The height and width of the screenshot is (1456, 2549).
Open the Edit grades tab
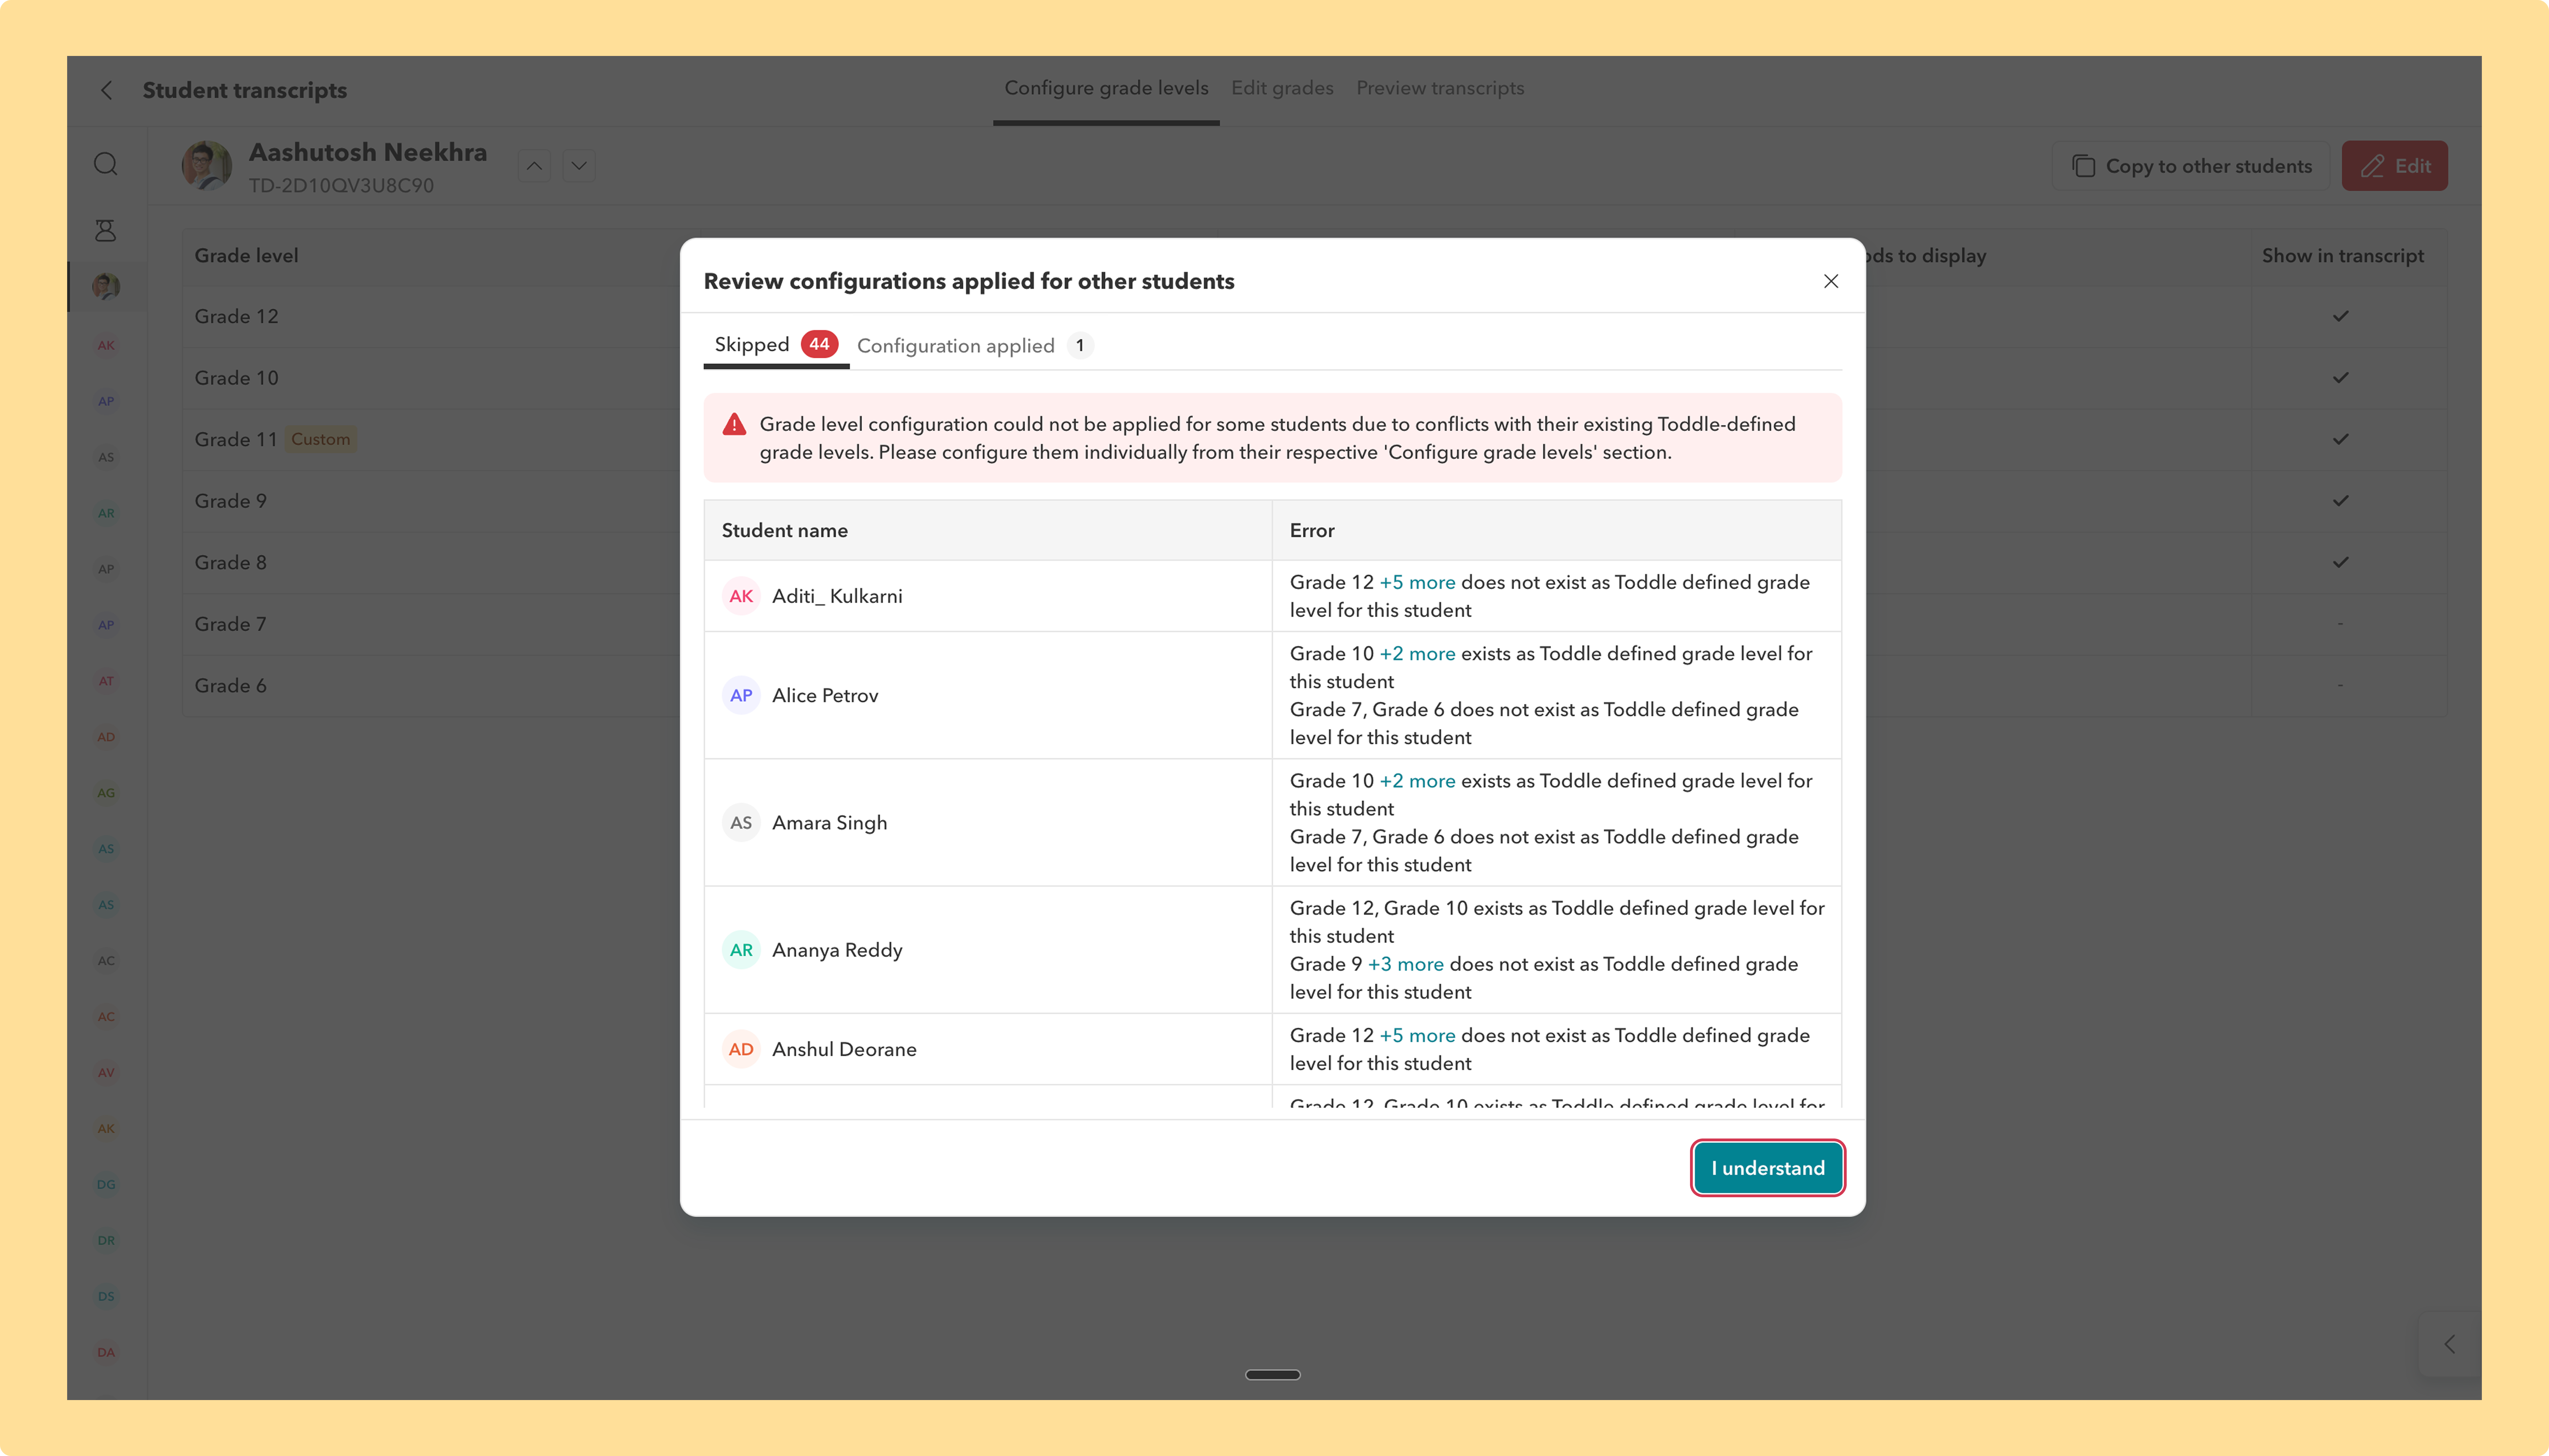click(1282, 88)
